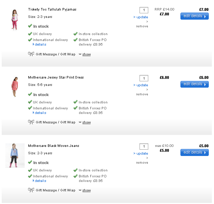Remove Mothercare Jersey Star Print Dress from basket
Viewport: 214px width, 204px height.
(142, 94)
